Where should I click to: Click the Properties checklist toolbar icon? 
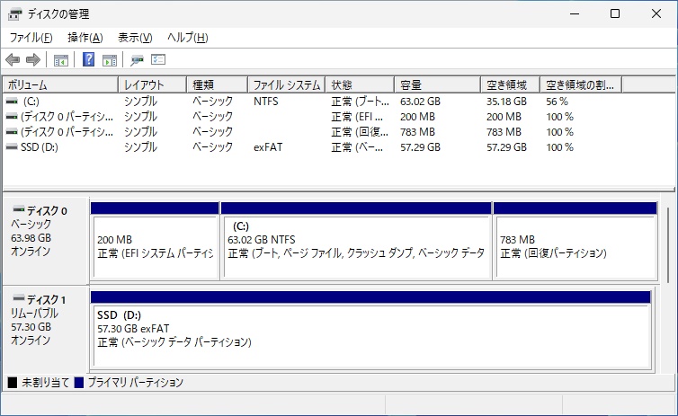coord(158,59)
